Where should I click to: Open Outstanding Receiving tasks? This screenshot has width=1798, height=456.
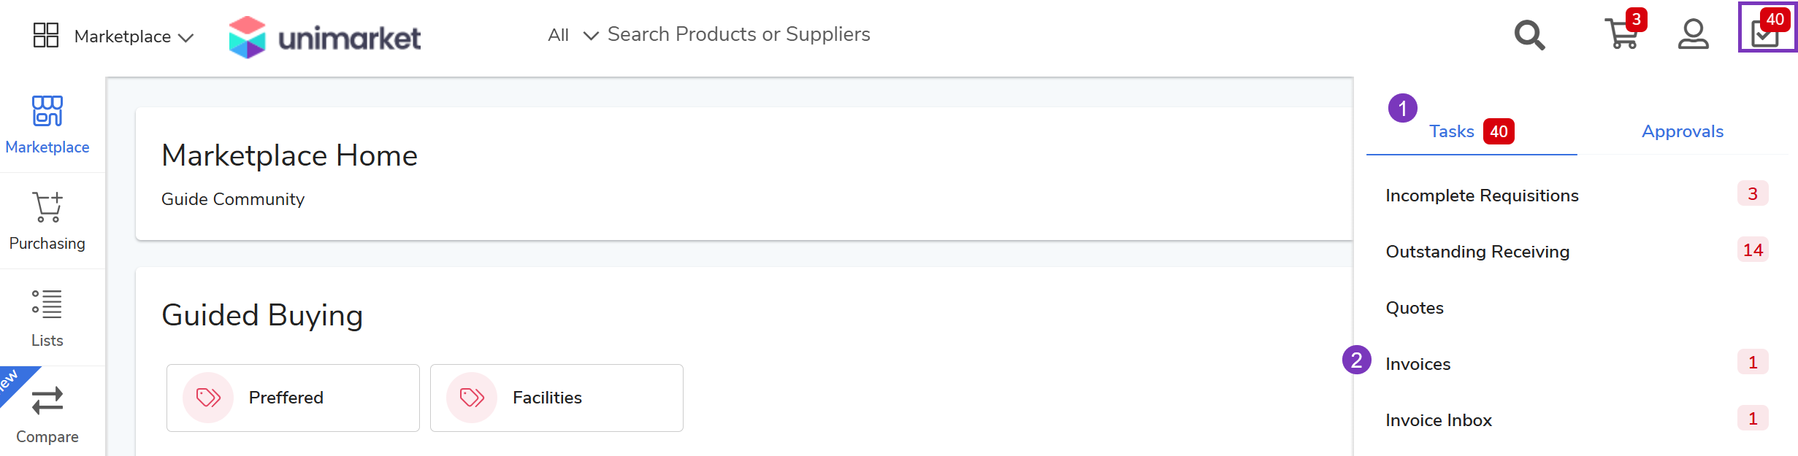1477,252
